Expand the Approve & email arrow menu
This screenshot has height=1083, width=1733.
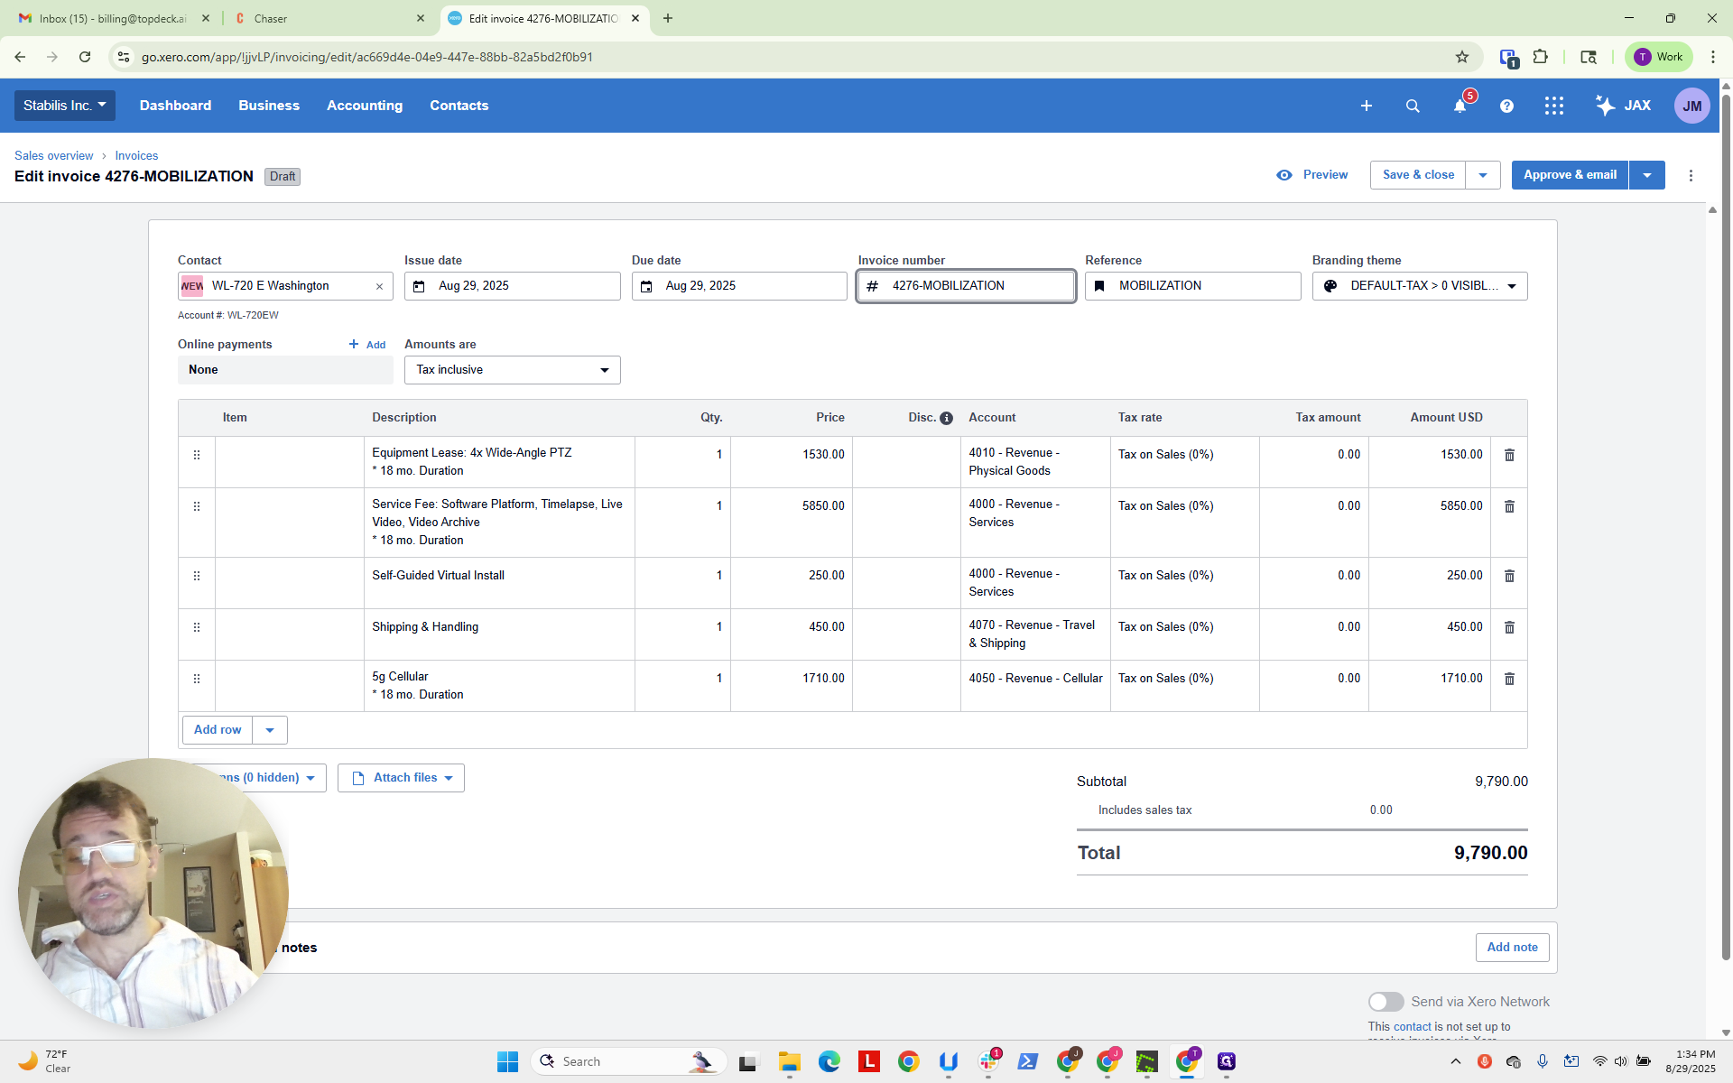tap(1647, 175)
